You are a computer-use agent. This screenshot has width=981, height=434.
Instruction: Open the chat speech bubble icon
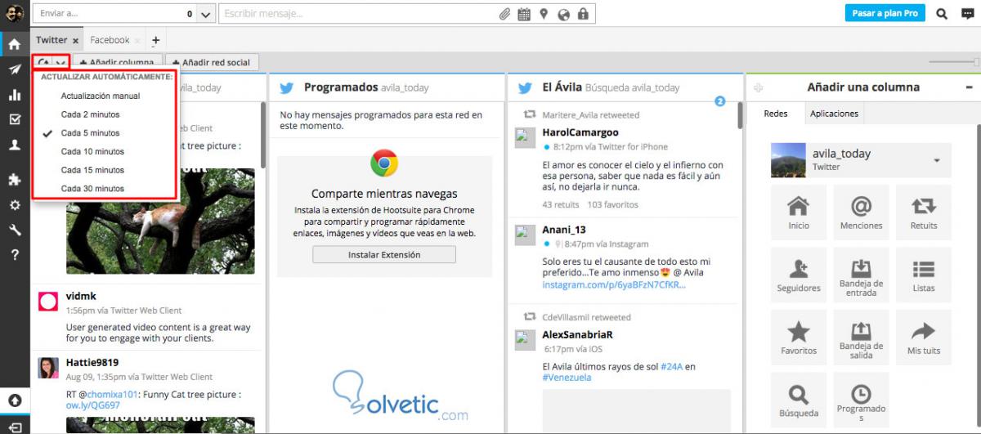[x=968, y=13]
